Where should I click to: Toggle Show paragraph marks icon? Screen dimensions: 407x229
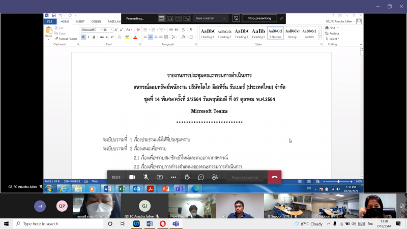tap(191, 30)
